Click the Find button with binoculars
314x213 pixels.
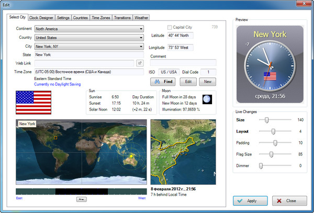coord(163,82)
